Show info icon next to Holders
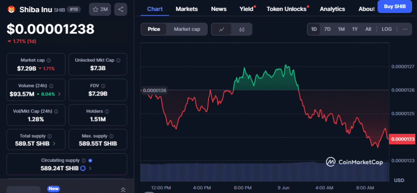This screenshot has height=193, width=417. tap(107, 111)
